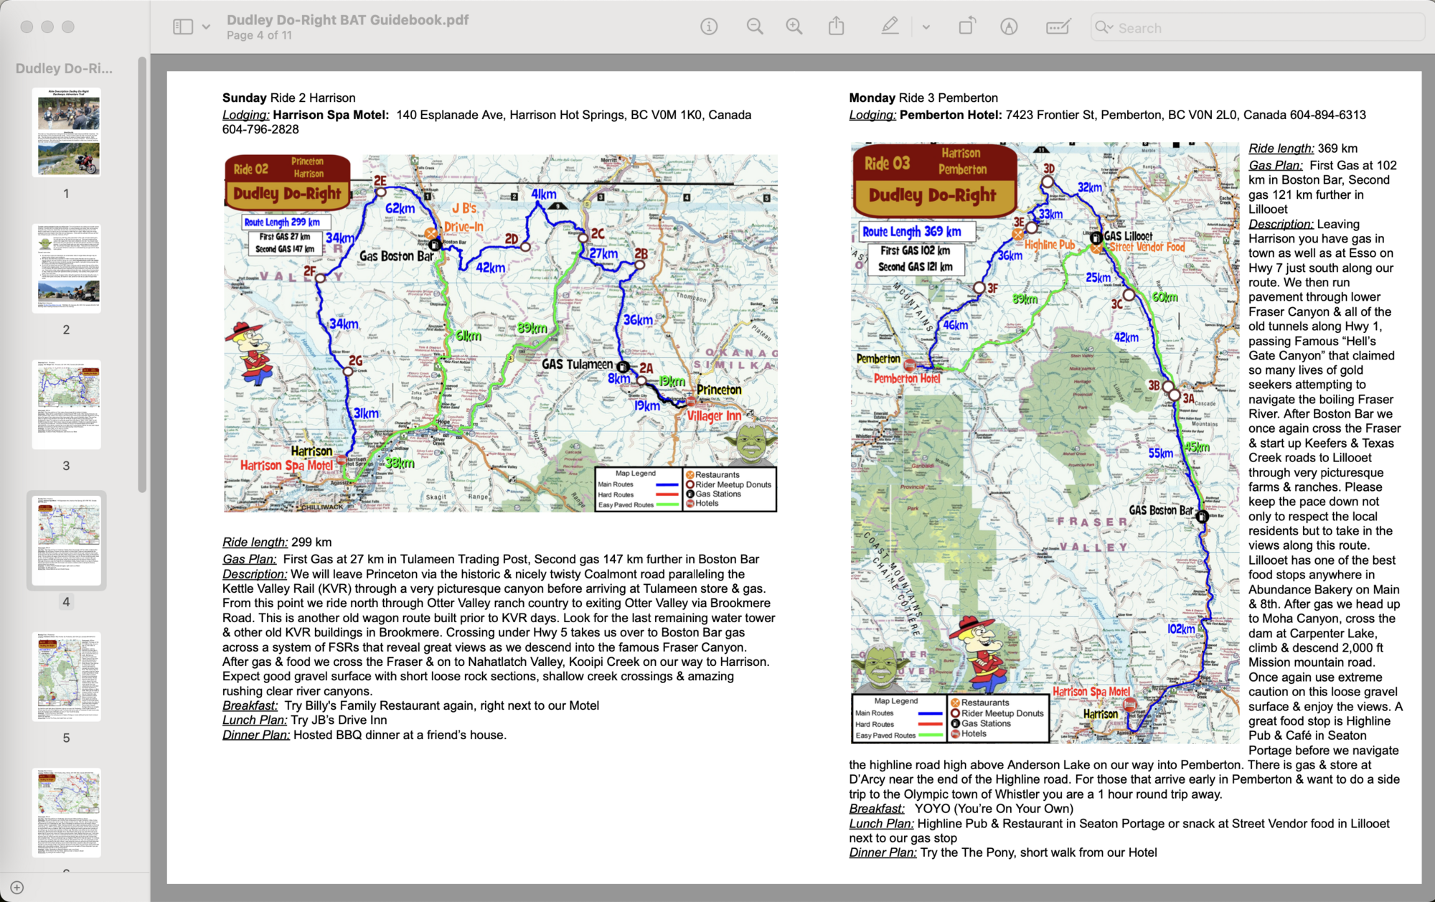Image resolution: width=1435 pixels, height=902 pixels.
Task: Select the Highlight pen tool
Action: (890, 27)
